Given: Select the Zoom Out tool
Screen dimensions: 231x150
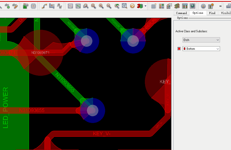Looking at the screenshot, I should [x=108, y=6].
